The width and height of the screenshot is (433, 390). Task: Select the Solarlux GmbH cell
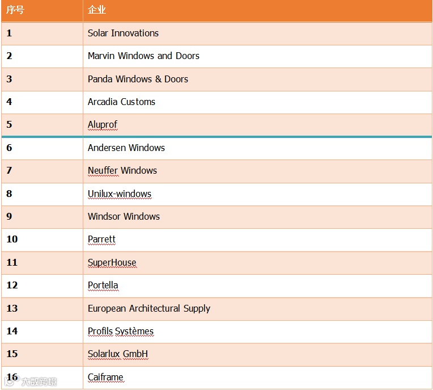click(258, 355)
